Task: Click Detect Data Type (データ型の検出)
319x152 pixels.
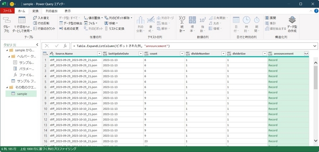Action: pyautogui.click(x=71, y=23)
